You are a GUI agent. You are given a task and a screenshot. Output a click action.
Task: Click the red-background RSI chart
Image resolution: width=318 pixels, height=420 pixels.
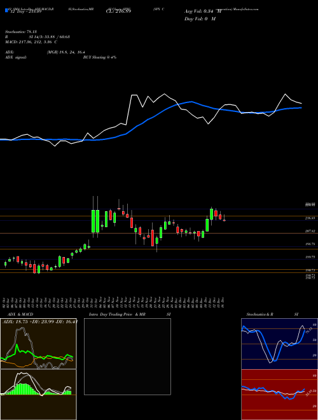(x=279, y=395)
